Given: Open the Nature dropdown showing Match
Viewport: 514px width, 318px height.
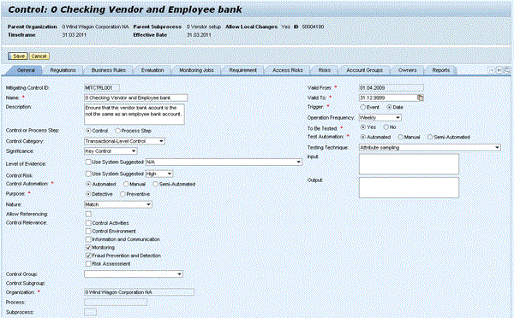Looking at the screenshot, I should click(118, 204).
